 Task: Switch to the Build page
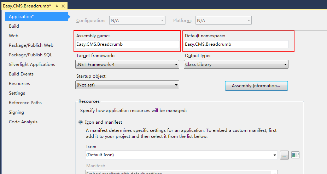tap(14, 26)
